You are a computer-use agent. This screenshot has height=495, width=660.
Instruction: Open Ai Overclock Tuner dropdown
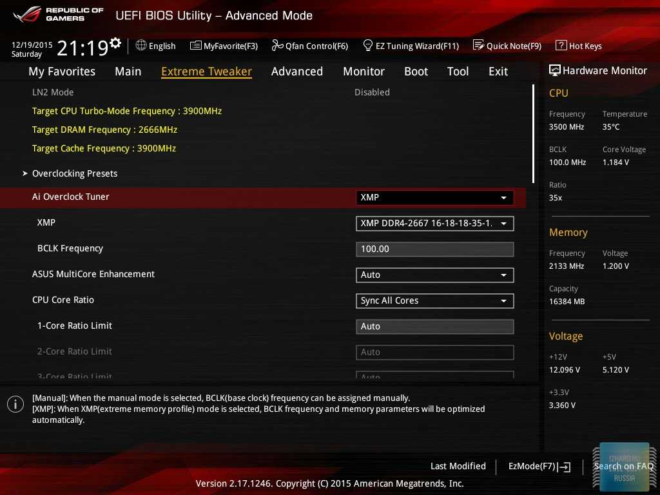pyautogui.click(x=434, y=197)
